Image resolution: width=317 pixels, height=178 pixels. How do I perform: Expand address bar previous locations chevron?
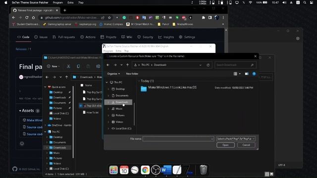(200, 65)
